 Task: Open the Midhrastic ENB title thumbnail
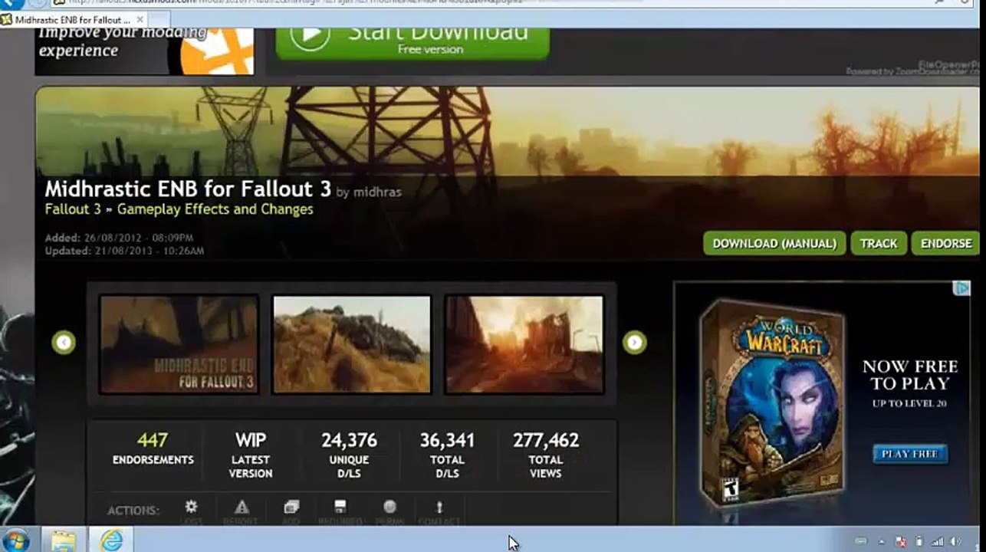click(x=179, y=344)
